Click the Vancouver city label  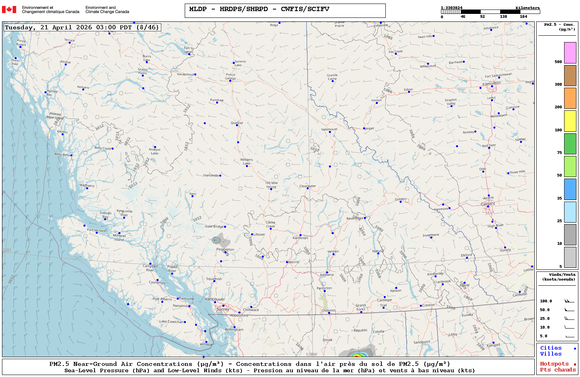click(215, 299)
